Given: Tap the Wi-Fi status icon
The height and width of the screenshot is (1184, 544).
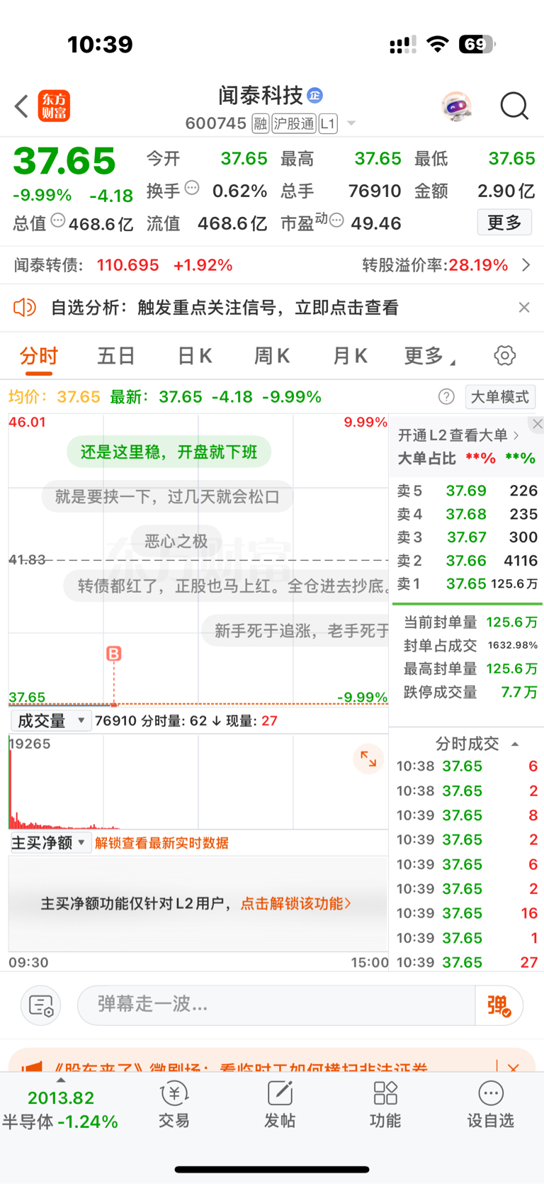Looking at the screenshot, I should click(438, 45).
